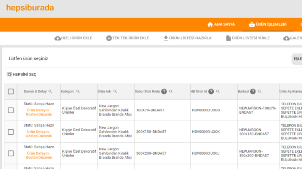Screen dimensions: 302x169
Task: Click stock code cell 300X200-BNDA57
Action: (151, 153)
